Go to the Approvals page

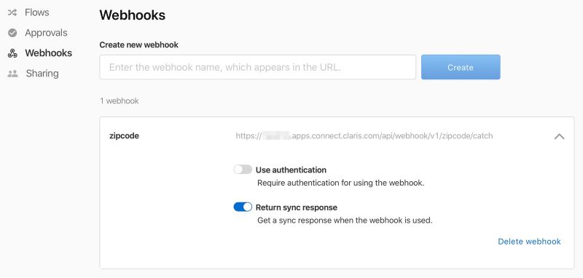46,33
